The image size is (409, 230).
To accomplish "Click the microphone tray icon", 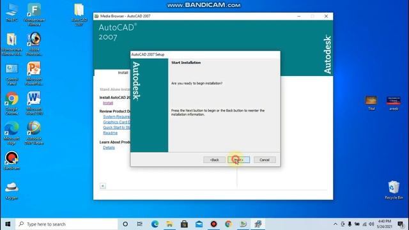I will click(350, 224).
